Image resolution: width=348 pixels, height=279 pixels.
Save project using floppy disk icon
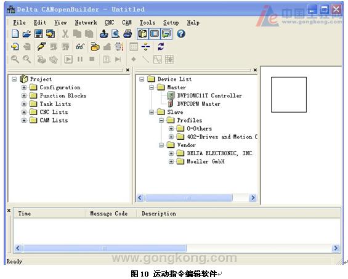click(x=39, y=34)
